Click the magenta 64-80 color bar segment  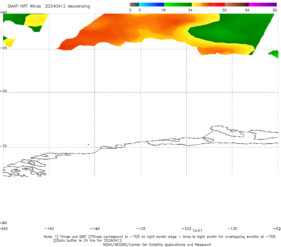263,5
